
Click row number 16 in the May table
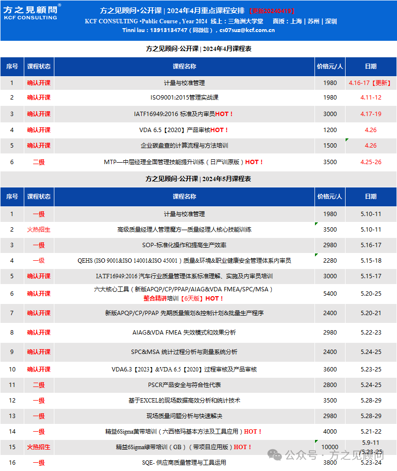[x=12, y=463]
